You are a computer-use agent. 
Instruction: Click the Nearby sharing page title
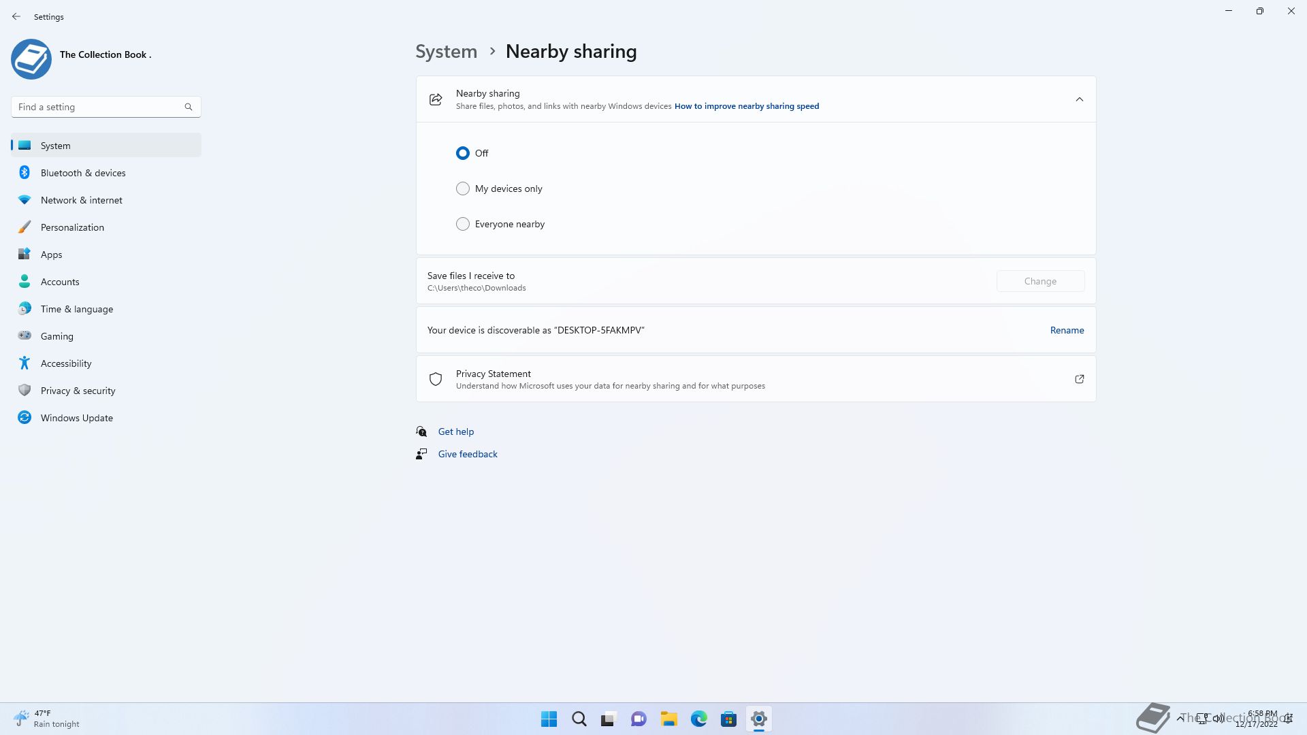coord(571,51)
